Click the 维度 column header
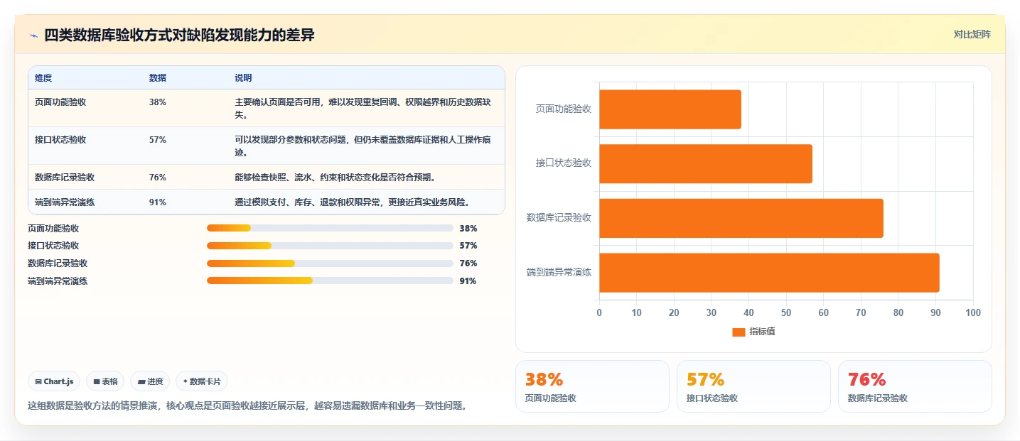Image resolution: width=1020 pixels, height=441 pixels. tap(43, 78)
